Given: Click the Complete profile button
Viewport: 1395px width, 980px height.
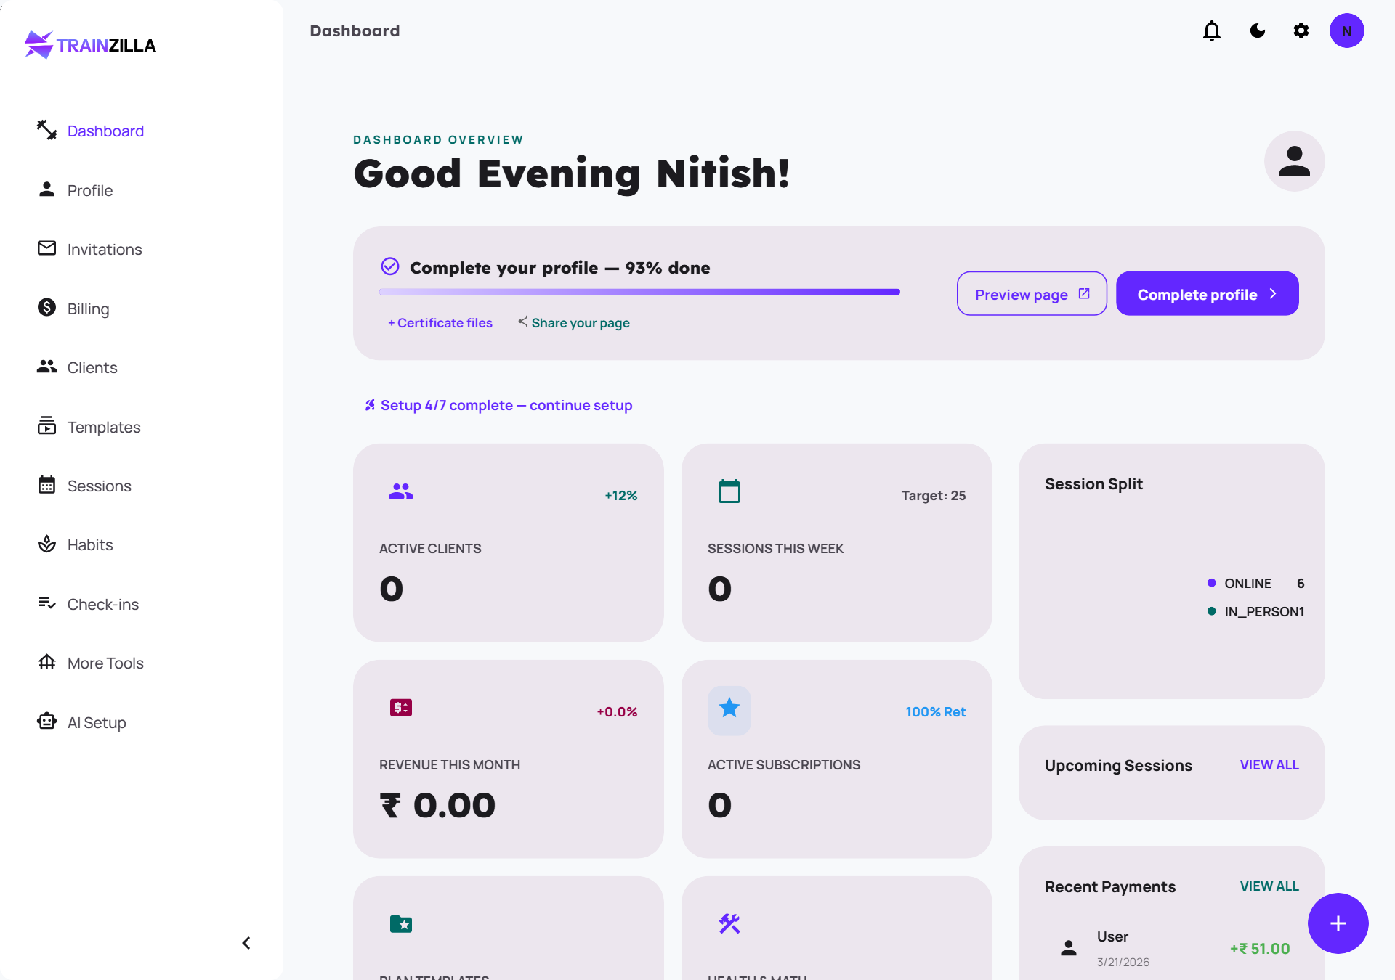Looking at the screenshot, I should pos(1207,294).
